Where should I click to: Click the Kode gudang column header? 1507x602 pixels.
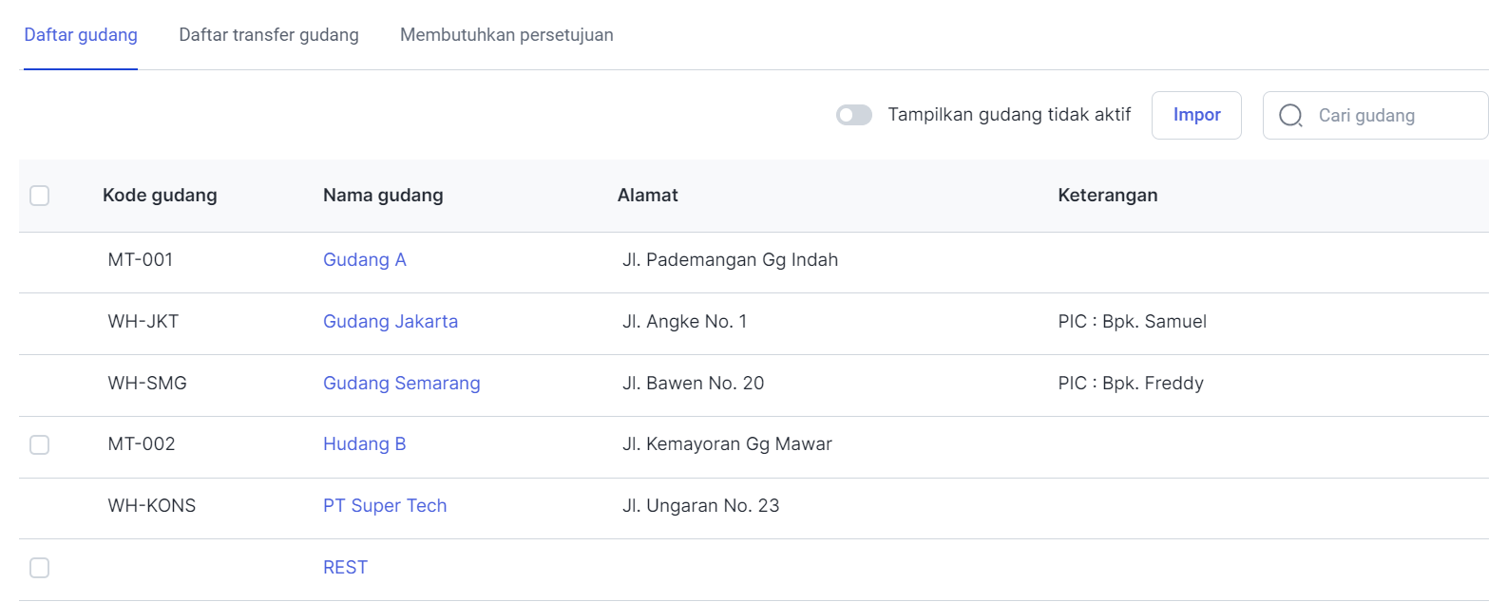[x=160, y=196]
